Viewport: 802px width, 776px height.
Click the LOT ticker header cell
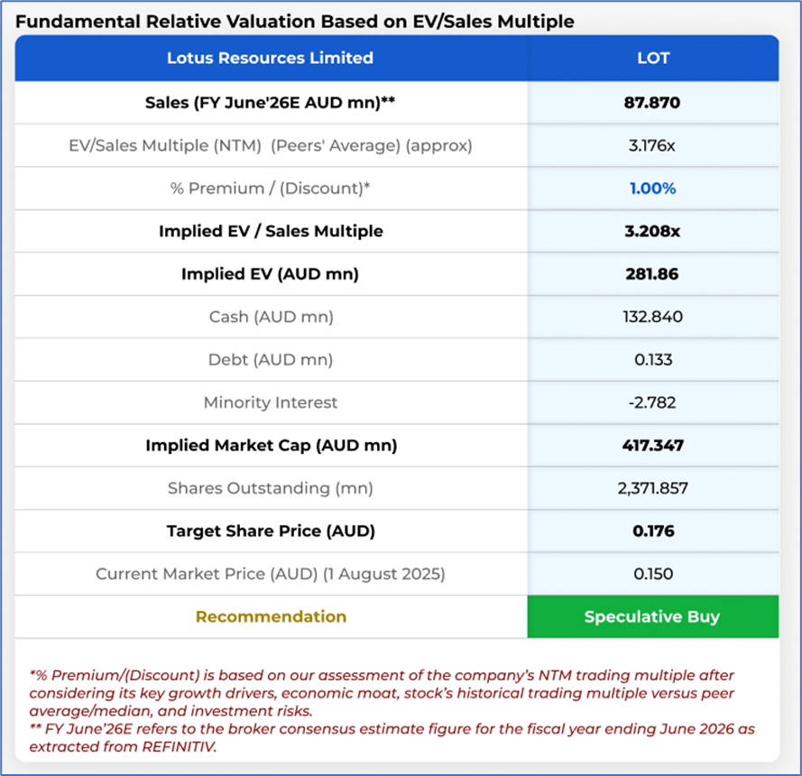tap(652, 58)
